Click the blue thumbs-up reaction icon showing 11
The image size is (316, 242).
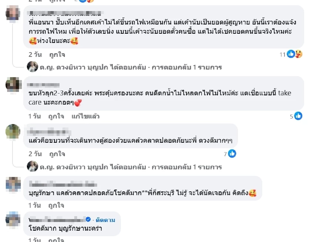[291, 55]
